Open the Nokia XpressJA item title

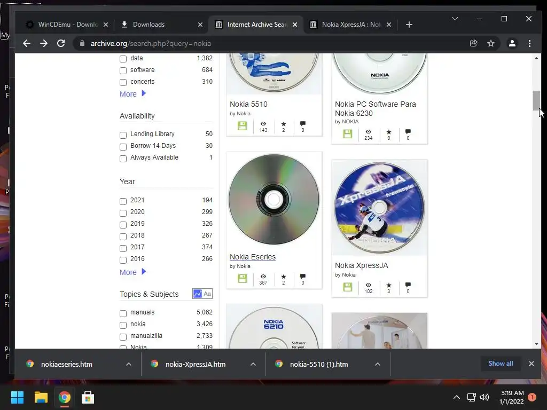click(x=362, y=265)
